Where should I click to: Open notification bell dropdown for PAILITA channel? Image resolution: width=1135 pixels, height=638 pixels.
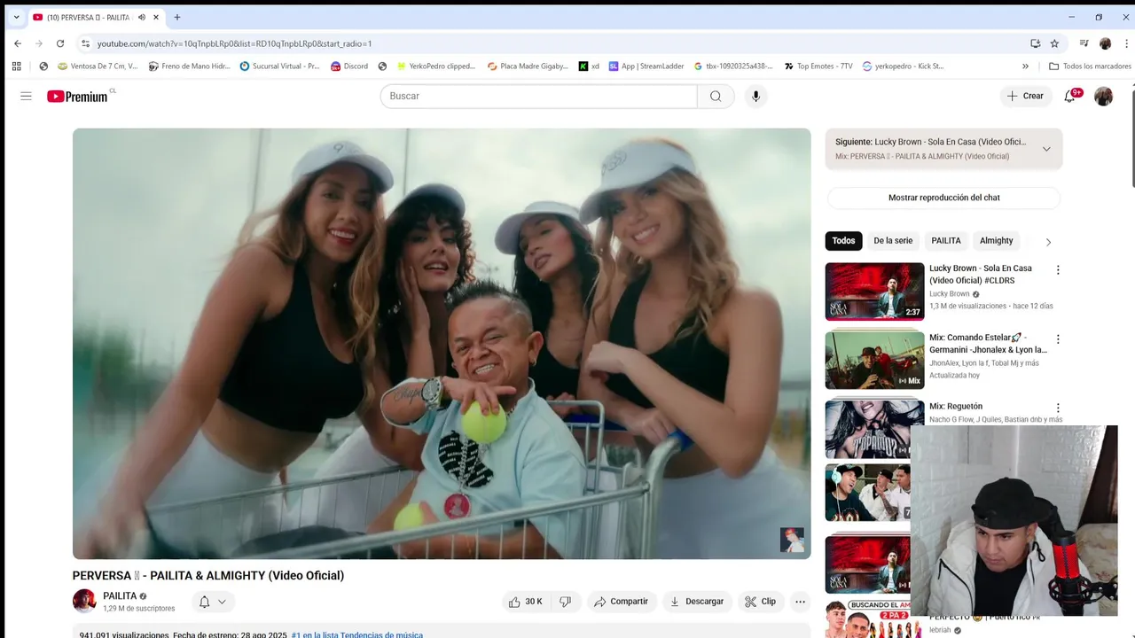[213, 602]
